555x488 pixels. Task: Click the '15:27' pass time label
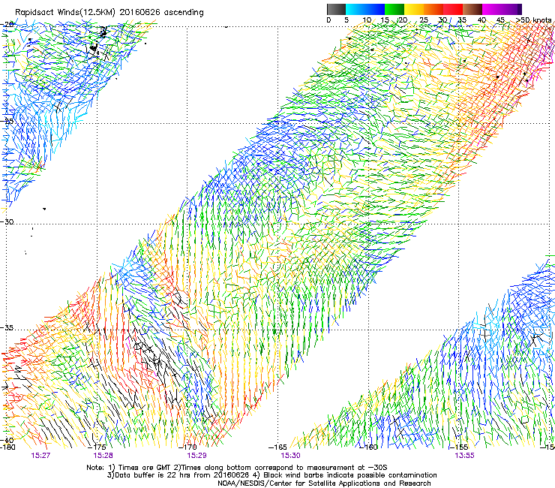(40, 456)
